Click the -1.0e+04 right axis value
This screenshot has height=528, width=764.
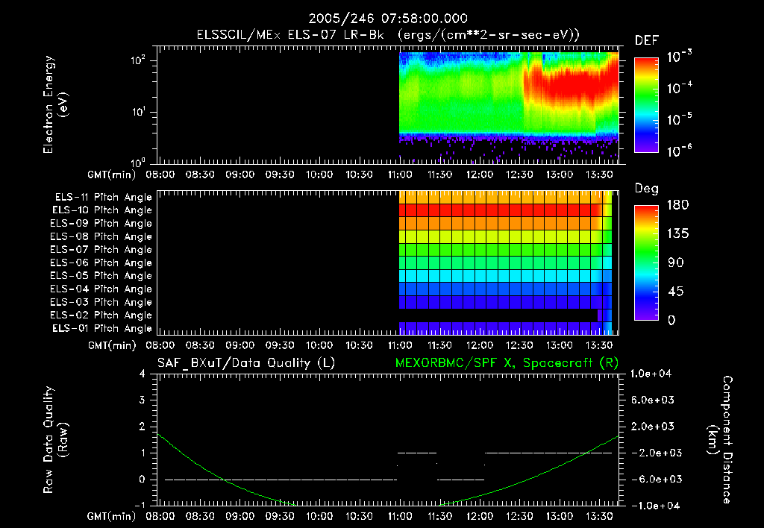[654, 506]
